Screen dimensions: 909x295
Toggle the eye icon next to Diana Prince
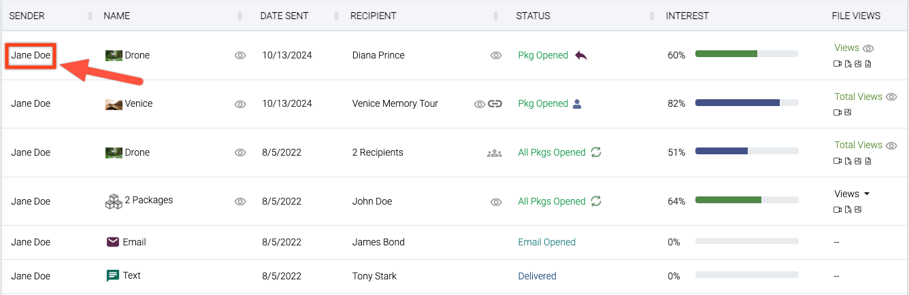[x=496, y=56]
